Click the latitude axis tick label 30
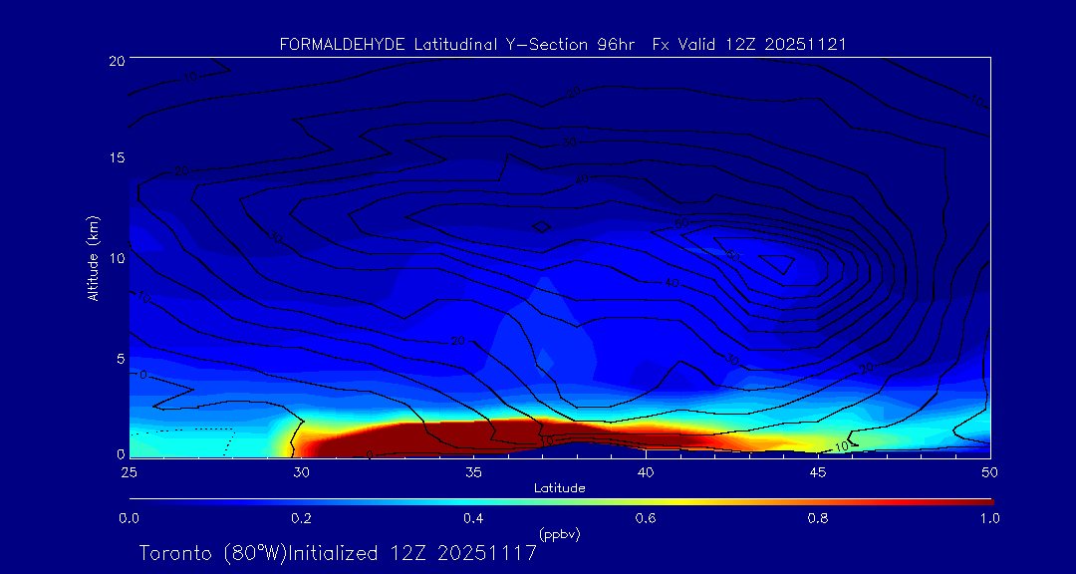 click(301, 472)
